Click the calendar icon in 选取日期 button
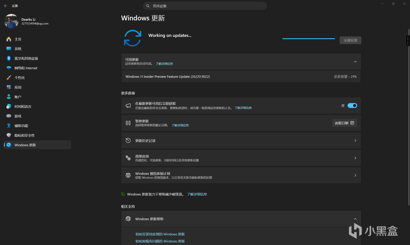The height and width of the screenshot is (245, 410). 352,123
